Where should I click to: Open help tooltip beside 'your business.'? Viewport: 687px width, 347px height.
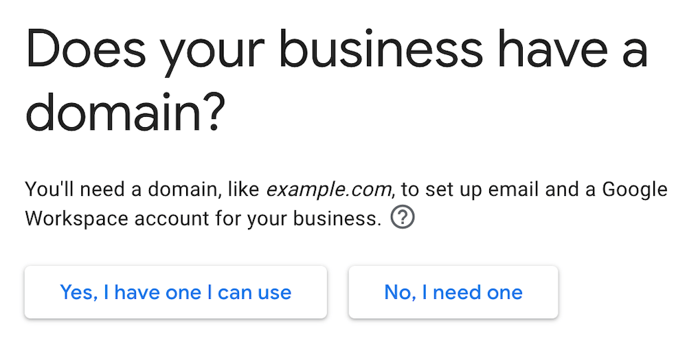(402, 218)
